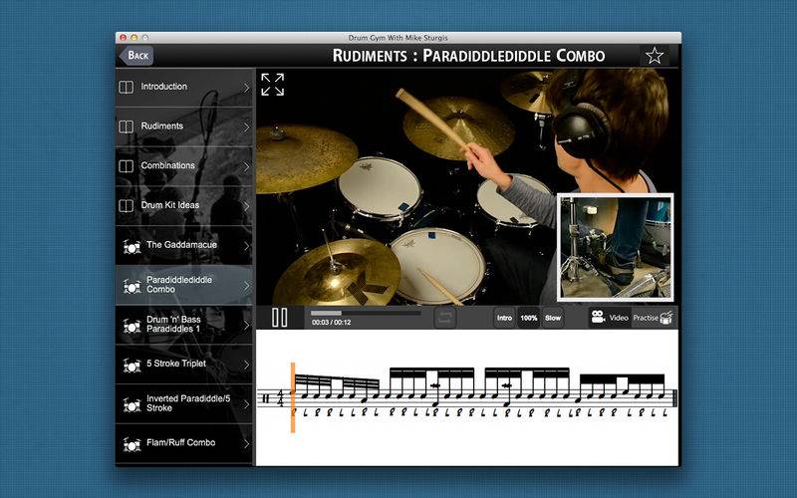The height and width of the screenshot is (498, 797).
Task: Click the video camera icon
Action: point(598,317)
